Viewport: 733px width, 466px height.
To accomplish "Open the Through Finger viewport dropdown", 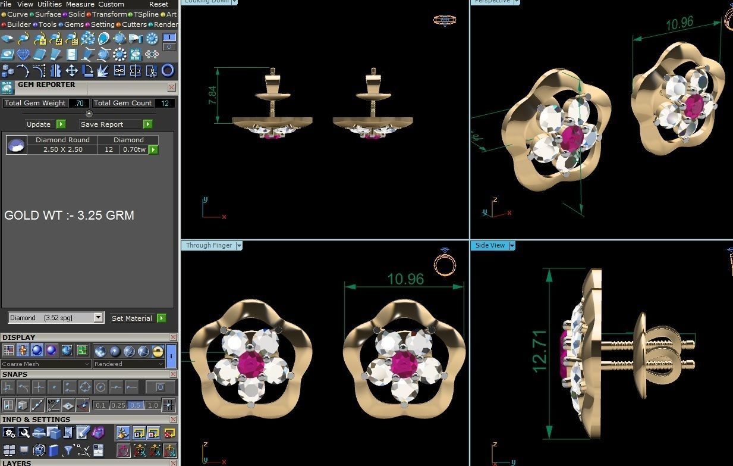I will click(239, 245).
